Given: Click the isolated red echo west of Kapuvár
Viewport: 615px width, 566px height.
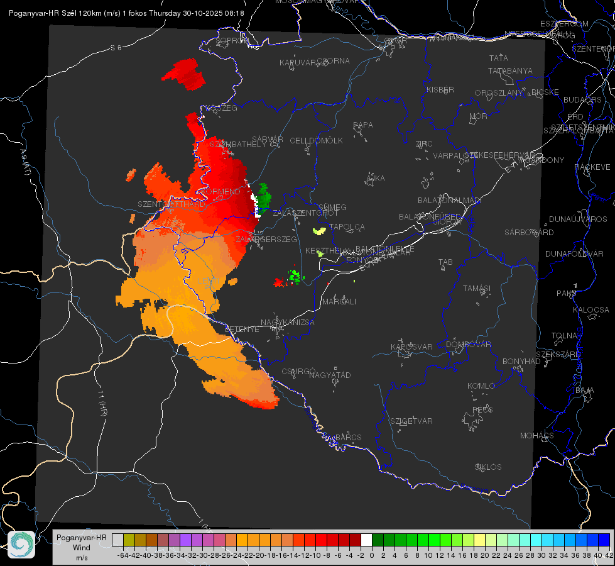Looking at the screenshot, I should point(184,74).
